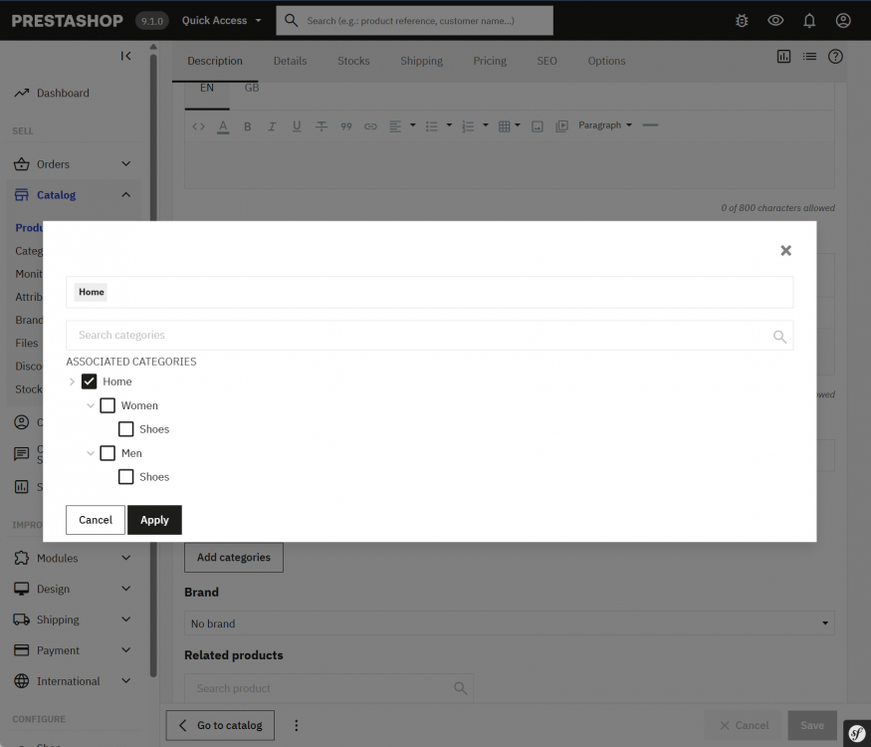
Task: Click Cancel in categories modal
Action: click(96, 520)
